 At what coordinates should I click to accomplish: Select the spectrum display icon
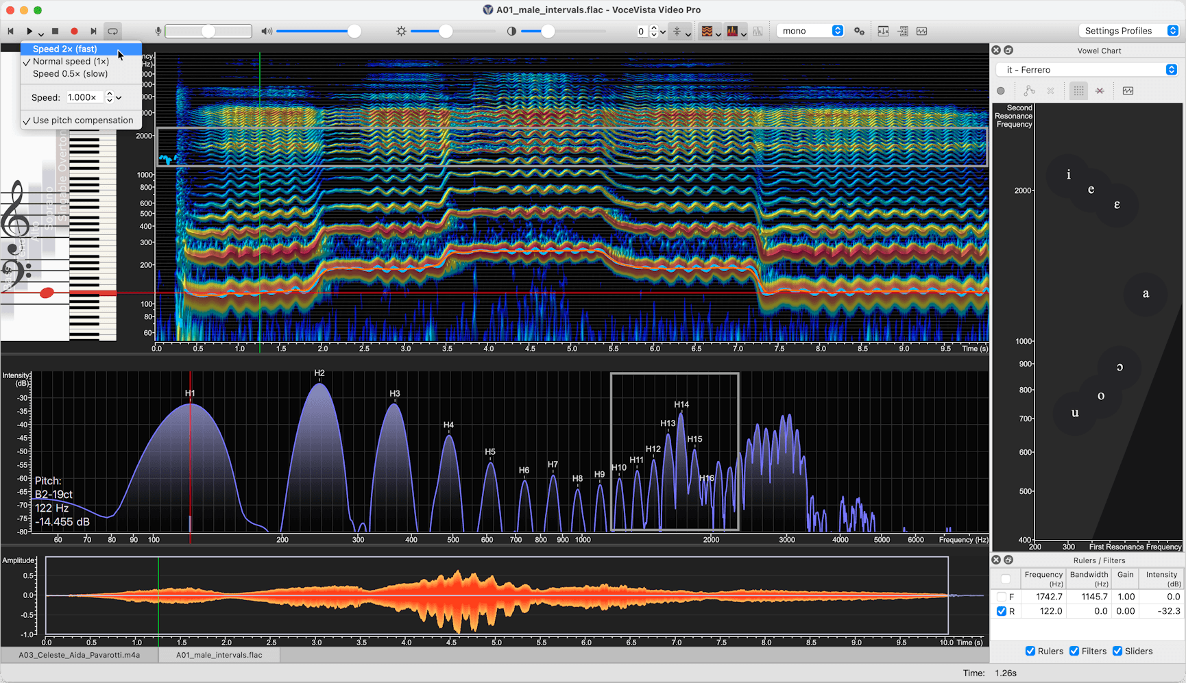[732, 32]
